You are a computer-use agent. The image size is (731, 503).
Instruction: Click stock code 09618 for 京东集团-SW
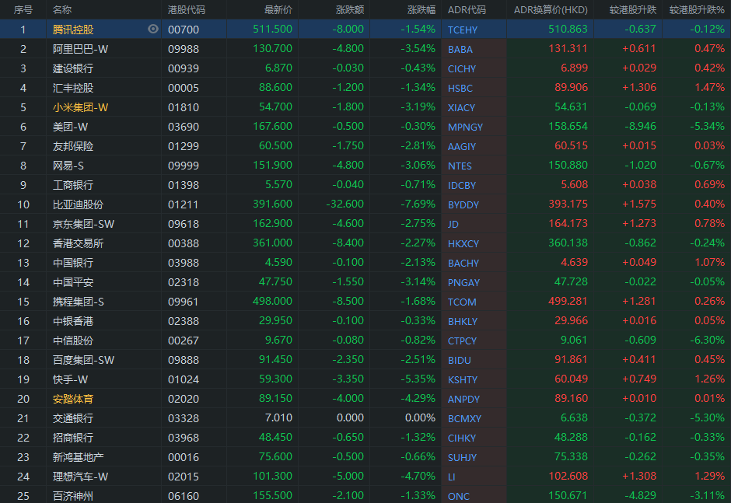[x=184, y=224]
